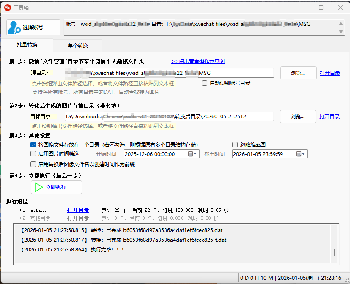Click the end time value 2026-01-05 23:59:59
Image resolution: width=351 pixels, height=284 pixels.
tap(258, 154)
